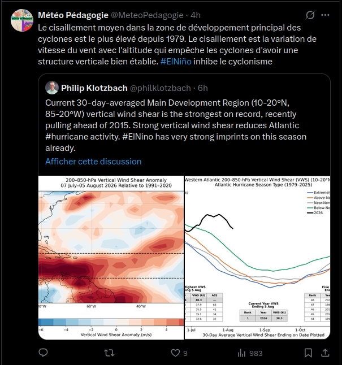
Task: Open the Philip Klotzbach name link
Action: tap(94, 88)
